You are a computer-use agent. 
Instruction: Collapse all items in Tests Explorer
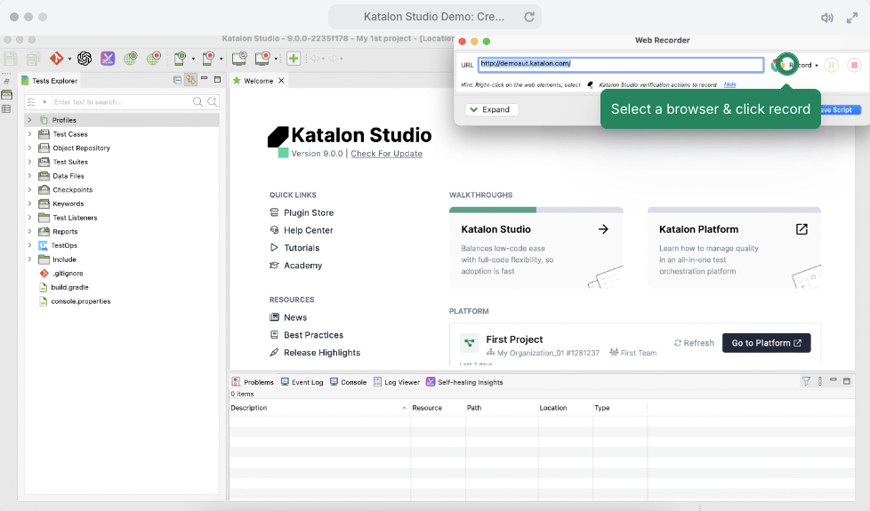click(178, 80)
